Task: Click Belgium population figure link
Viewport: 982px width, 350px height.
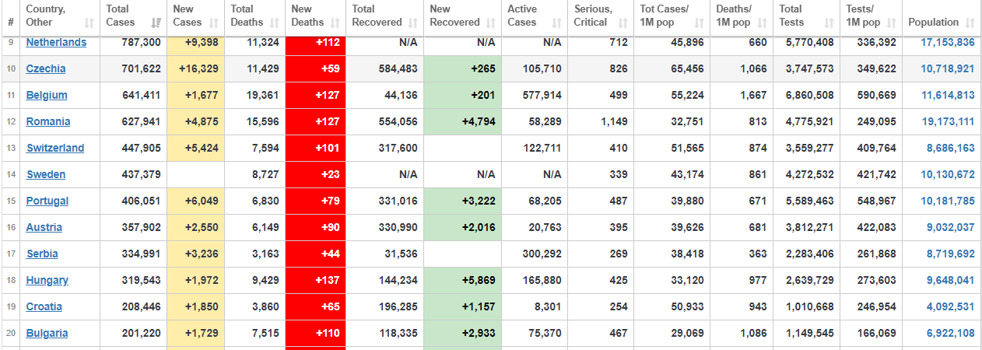Action: pos(948,95)
